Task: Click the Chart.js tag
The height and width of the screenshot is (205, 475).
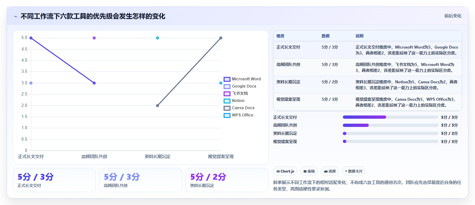Action: click(285, 171)
